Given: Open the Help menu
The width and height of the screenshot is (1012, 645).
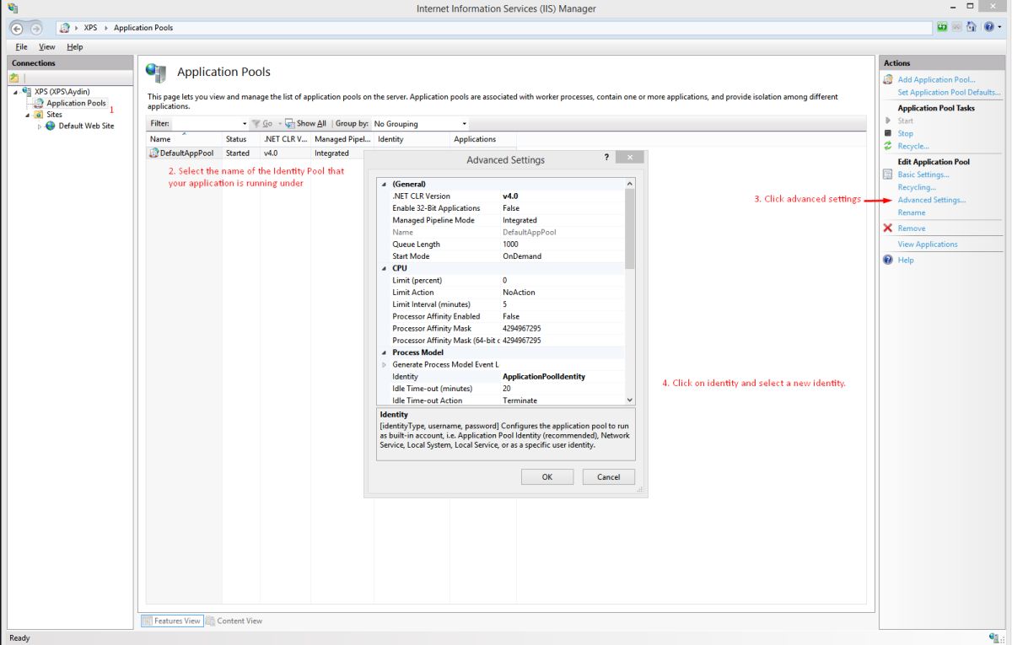Looking at the screenshot, I should coord(74,47).
